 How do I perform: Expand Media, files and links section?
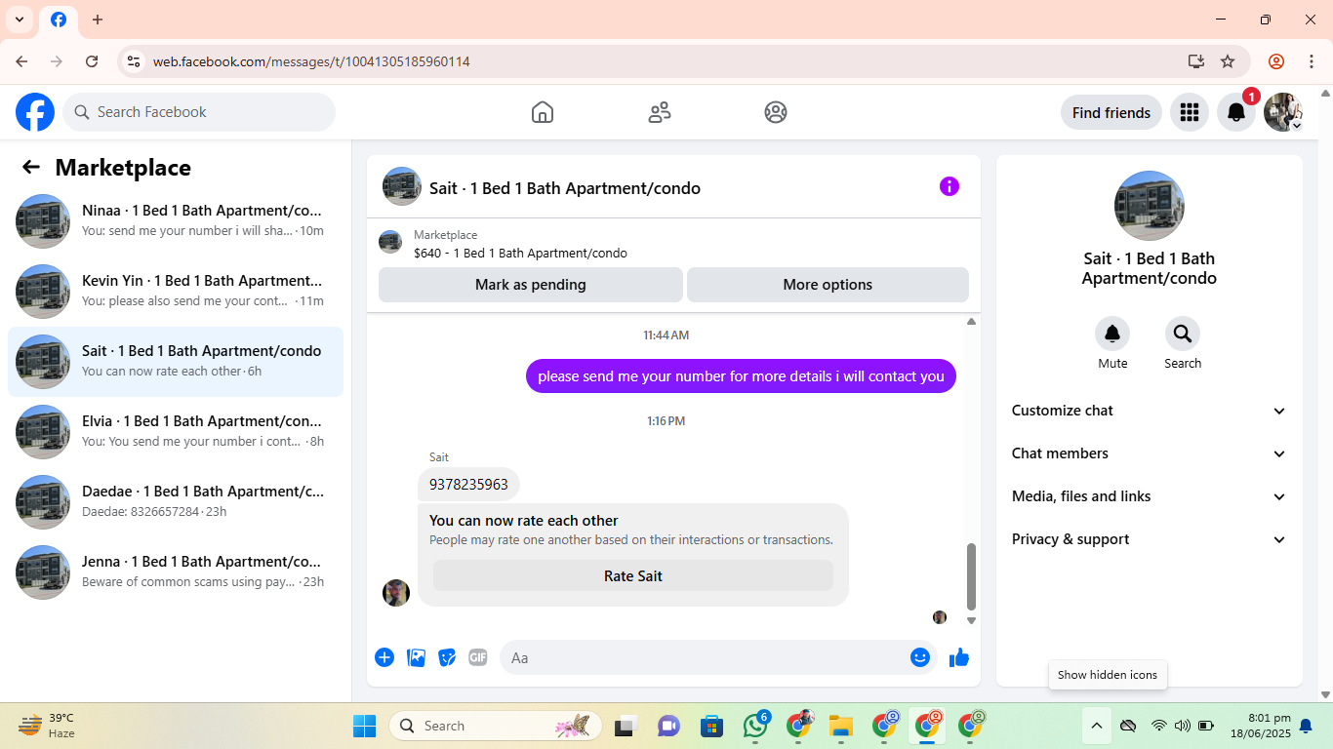(x=1150, y=496)
